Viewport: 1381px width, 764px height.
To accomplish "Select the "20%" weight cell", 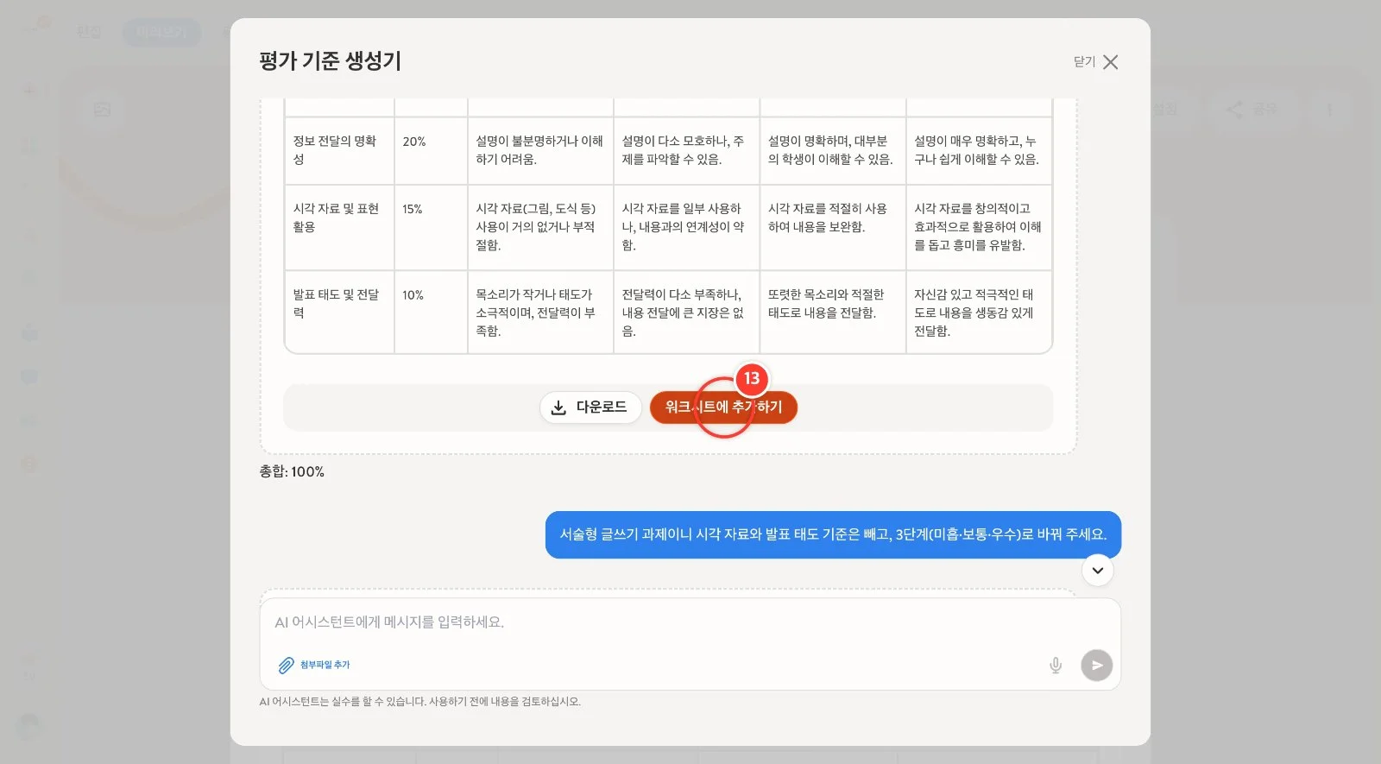I will pyautogui.click(x=431, y=151).
